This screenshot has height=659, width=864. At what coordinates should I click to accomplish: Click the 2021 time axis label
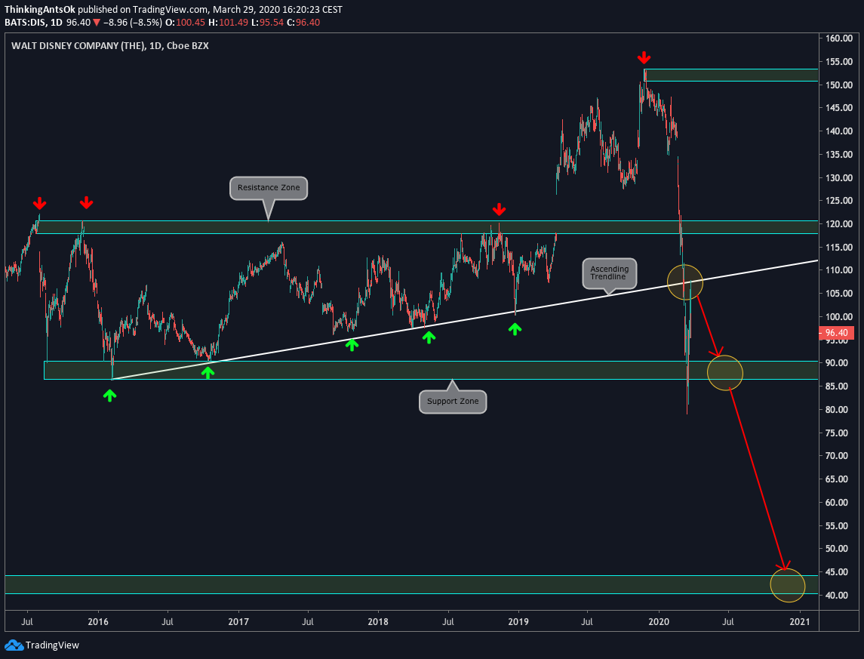(799, 622)
